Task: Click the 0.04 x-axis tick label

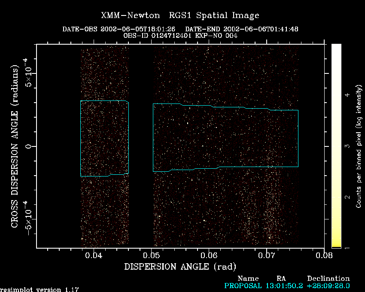Action: pos(94,255)
